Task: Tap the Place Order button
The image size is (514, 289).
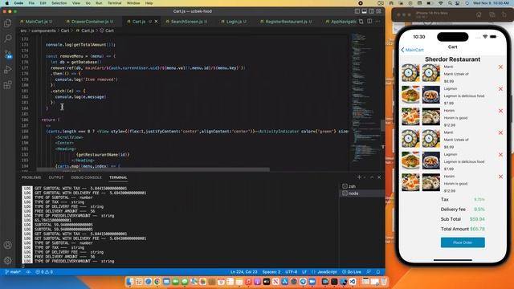Action: pos(463,242)
